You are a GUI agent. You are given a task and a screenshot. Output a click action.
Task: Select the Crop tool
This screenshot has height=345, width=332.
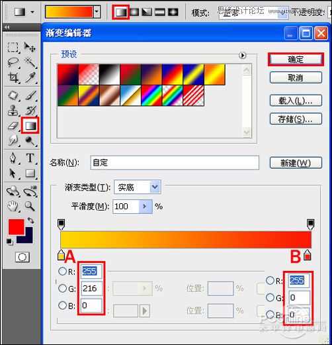[13, 77]
